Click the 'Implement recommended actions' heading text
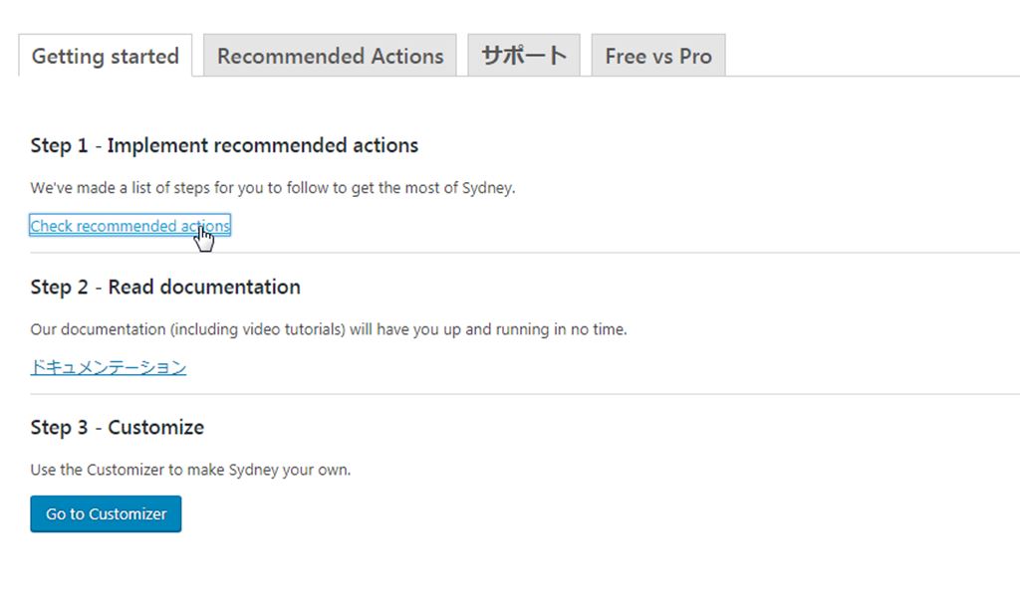This screenshot has width=1020, height=595. (x=263, y=146)
